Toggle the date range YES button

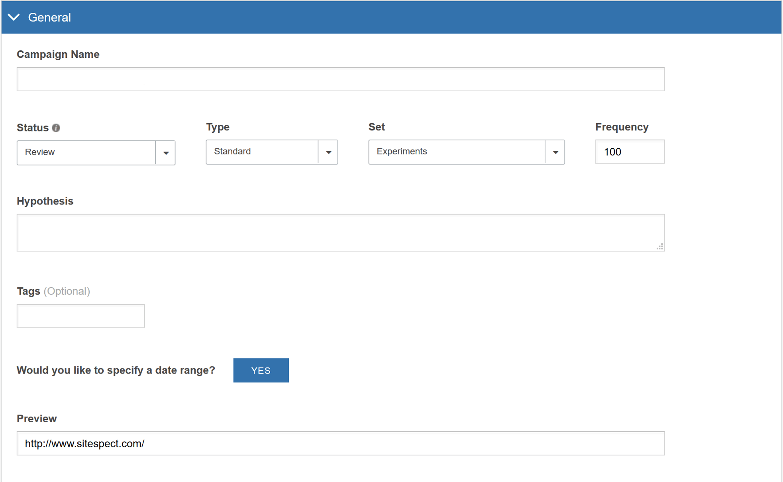coord(261,370)
